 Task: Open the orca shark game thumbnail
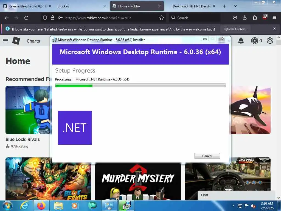[x=251, y=110]
